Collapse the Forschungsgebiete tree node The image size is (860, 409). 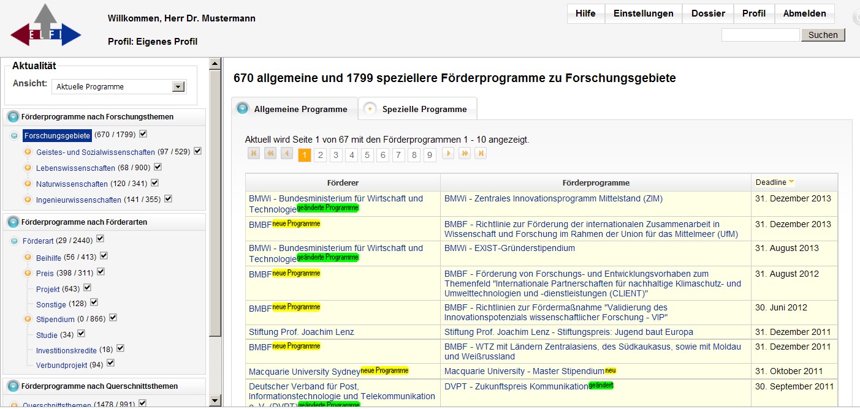[14, 135]
